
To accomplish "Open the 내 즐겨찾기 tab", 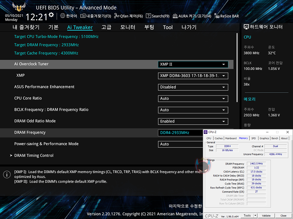I will click(x=26, y=27).
